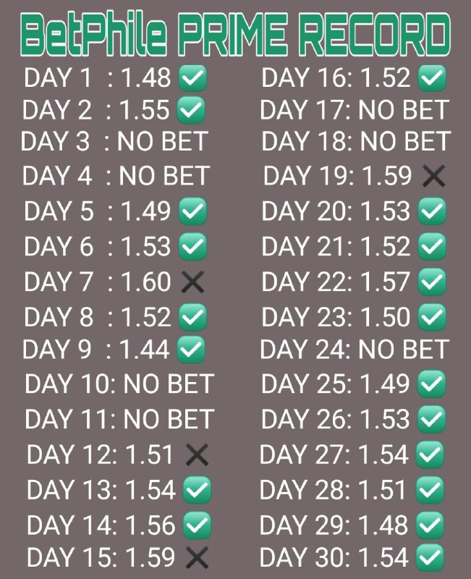Click the BetPhile PRIME RECORD title
Image resolution: width=471 pixels, height=579 pixels.
point(235,34)
